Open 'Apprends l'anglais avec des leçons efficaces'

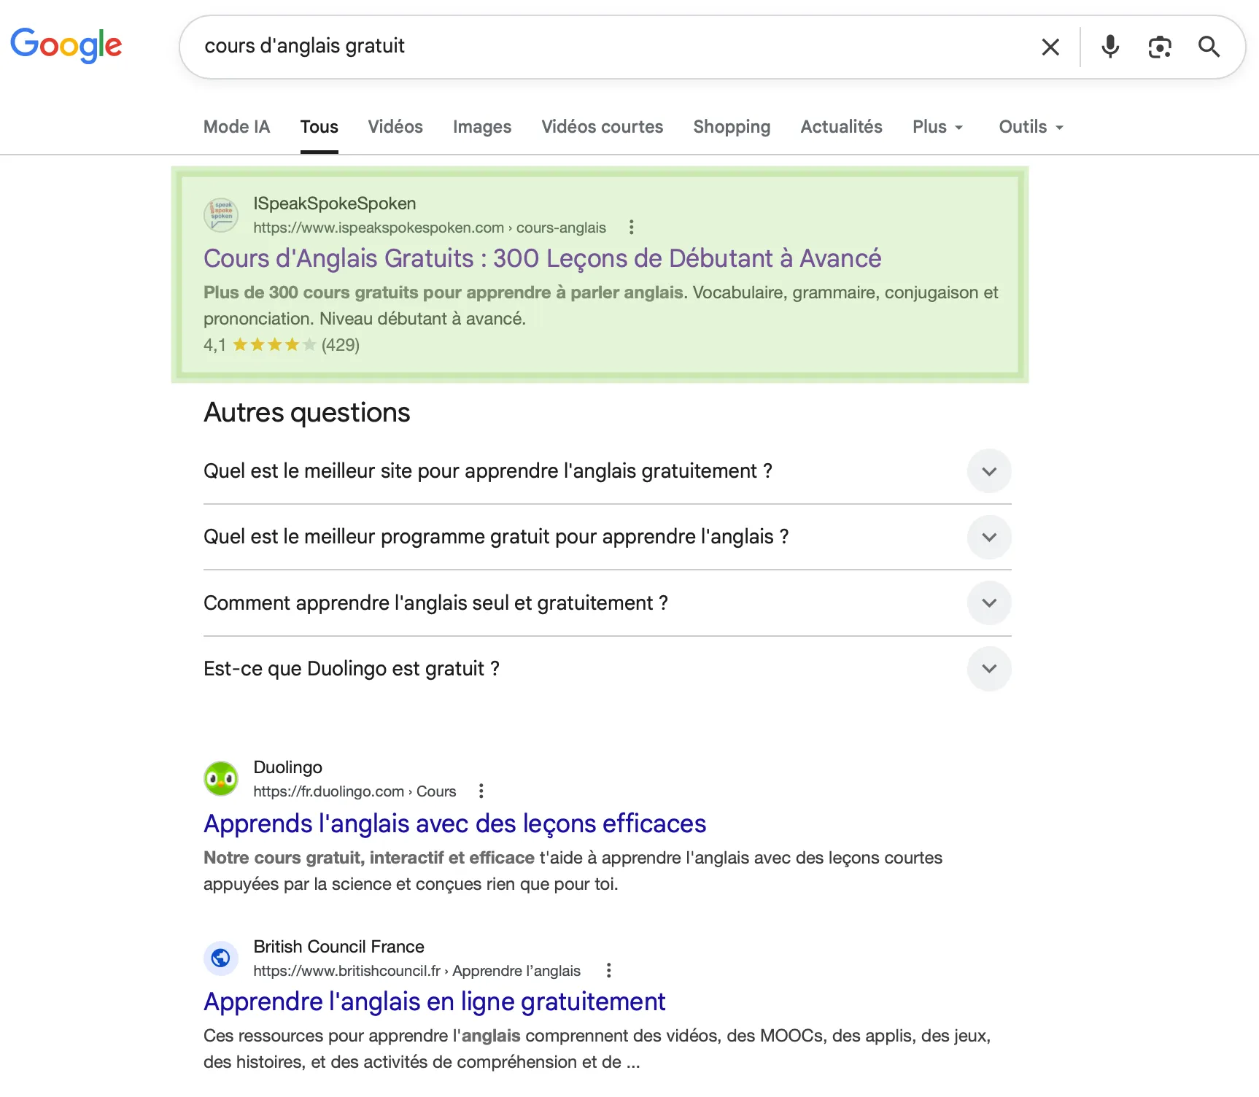(x=454, y=823)
